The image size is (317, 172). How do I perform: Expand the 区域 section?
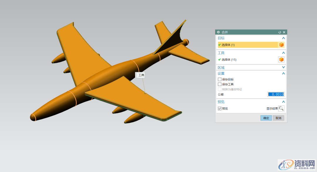[283, 68]
